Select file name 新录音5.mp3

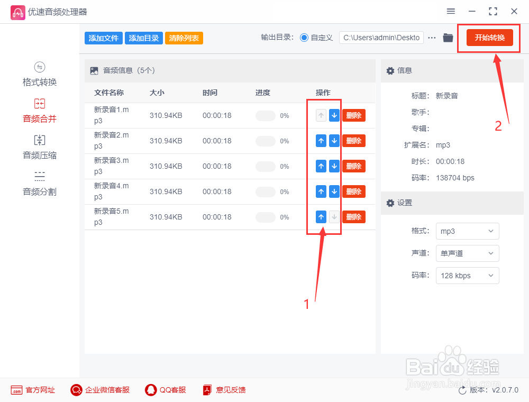(x=111, y=216)
